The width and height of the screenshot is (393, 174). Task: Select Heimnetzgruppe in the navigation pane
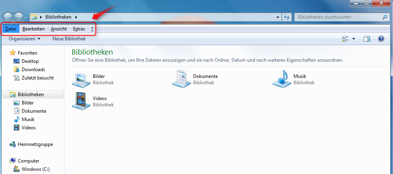pos(35,144)
